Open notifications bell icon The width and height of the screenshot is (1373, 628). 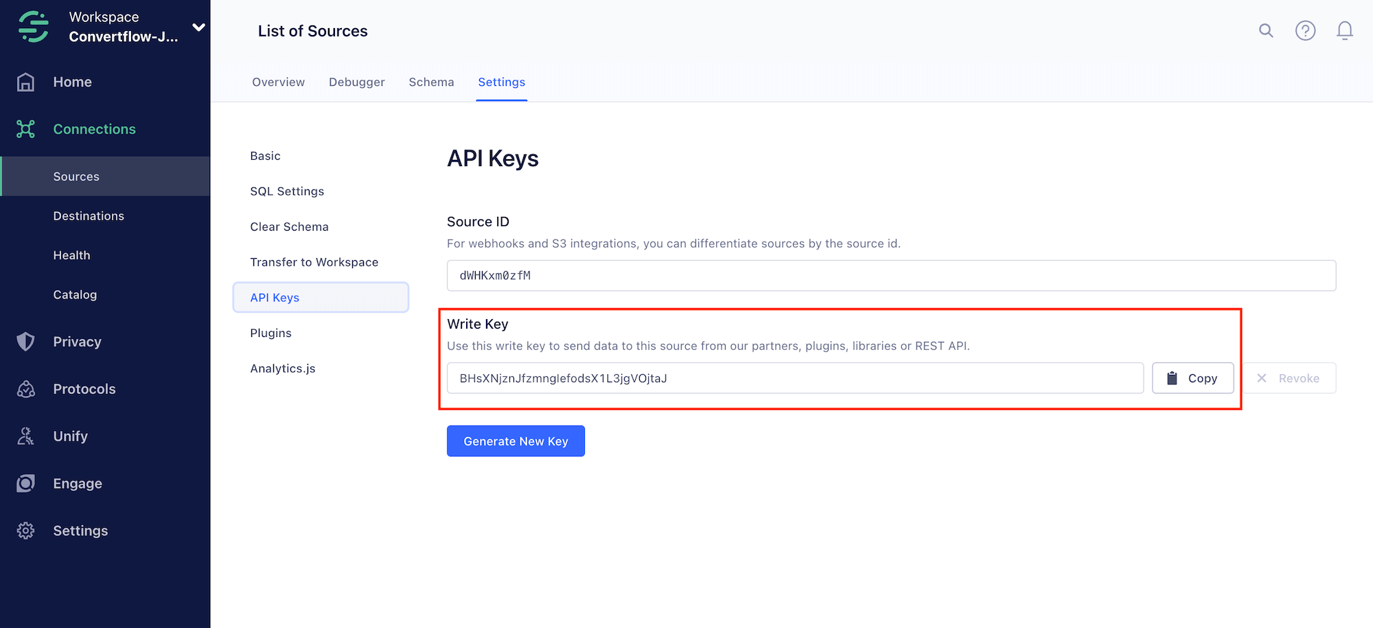1345,30
